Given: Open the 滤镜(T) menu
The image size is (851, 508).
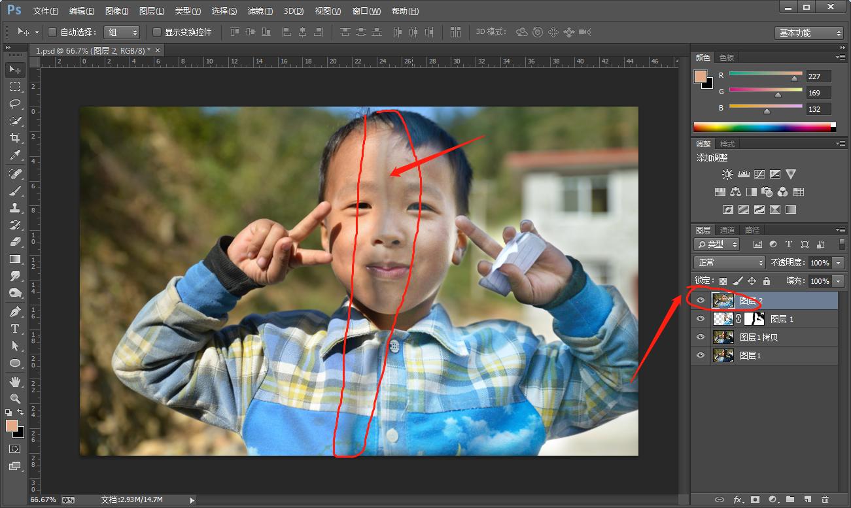Looking at the screenshot, I should tap(260, 11).
